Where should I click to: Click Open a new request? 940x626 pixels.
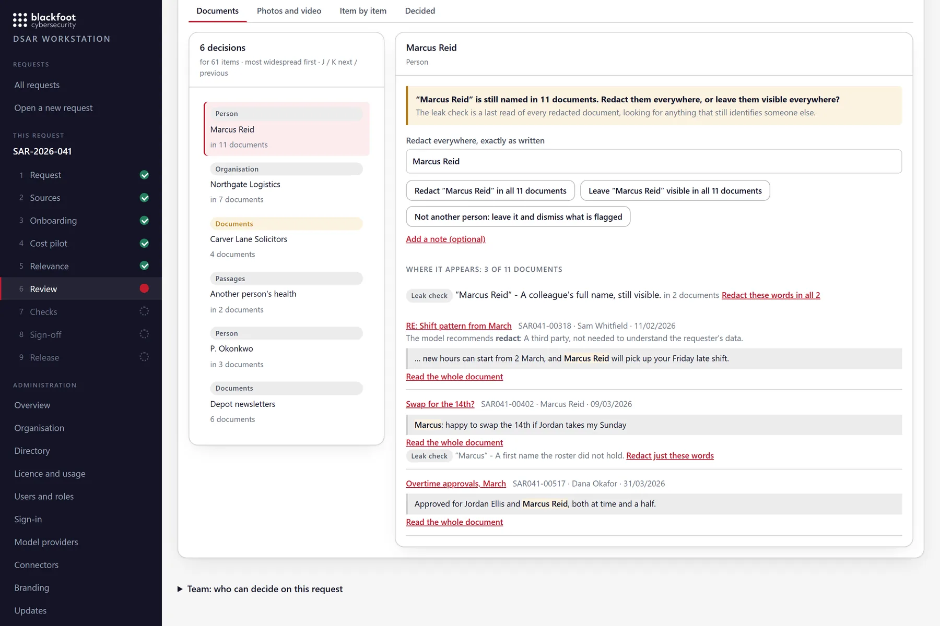[53, 108]
